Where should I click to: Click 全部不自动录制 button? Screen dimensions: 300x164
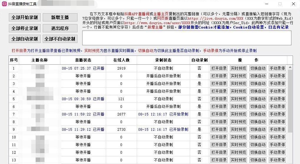point(60,39)
